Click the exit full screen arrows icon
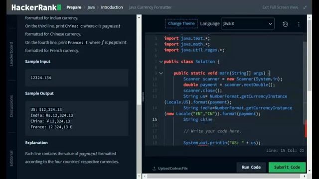Image resolution: width=319 pixels, height=179 pixels. coord(305,7)
